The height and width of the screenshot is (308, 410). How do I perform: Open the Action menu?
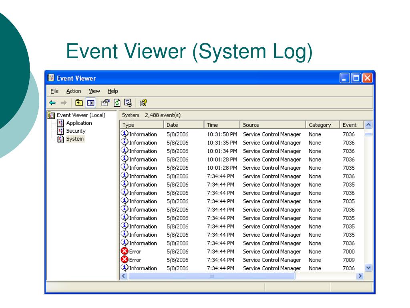(x=74, y=91)
